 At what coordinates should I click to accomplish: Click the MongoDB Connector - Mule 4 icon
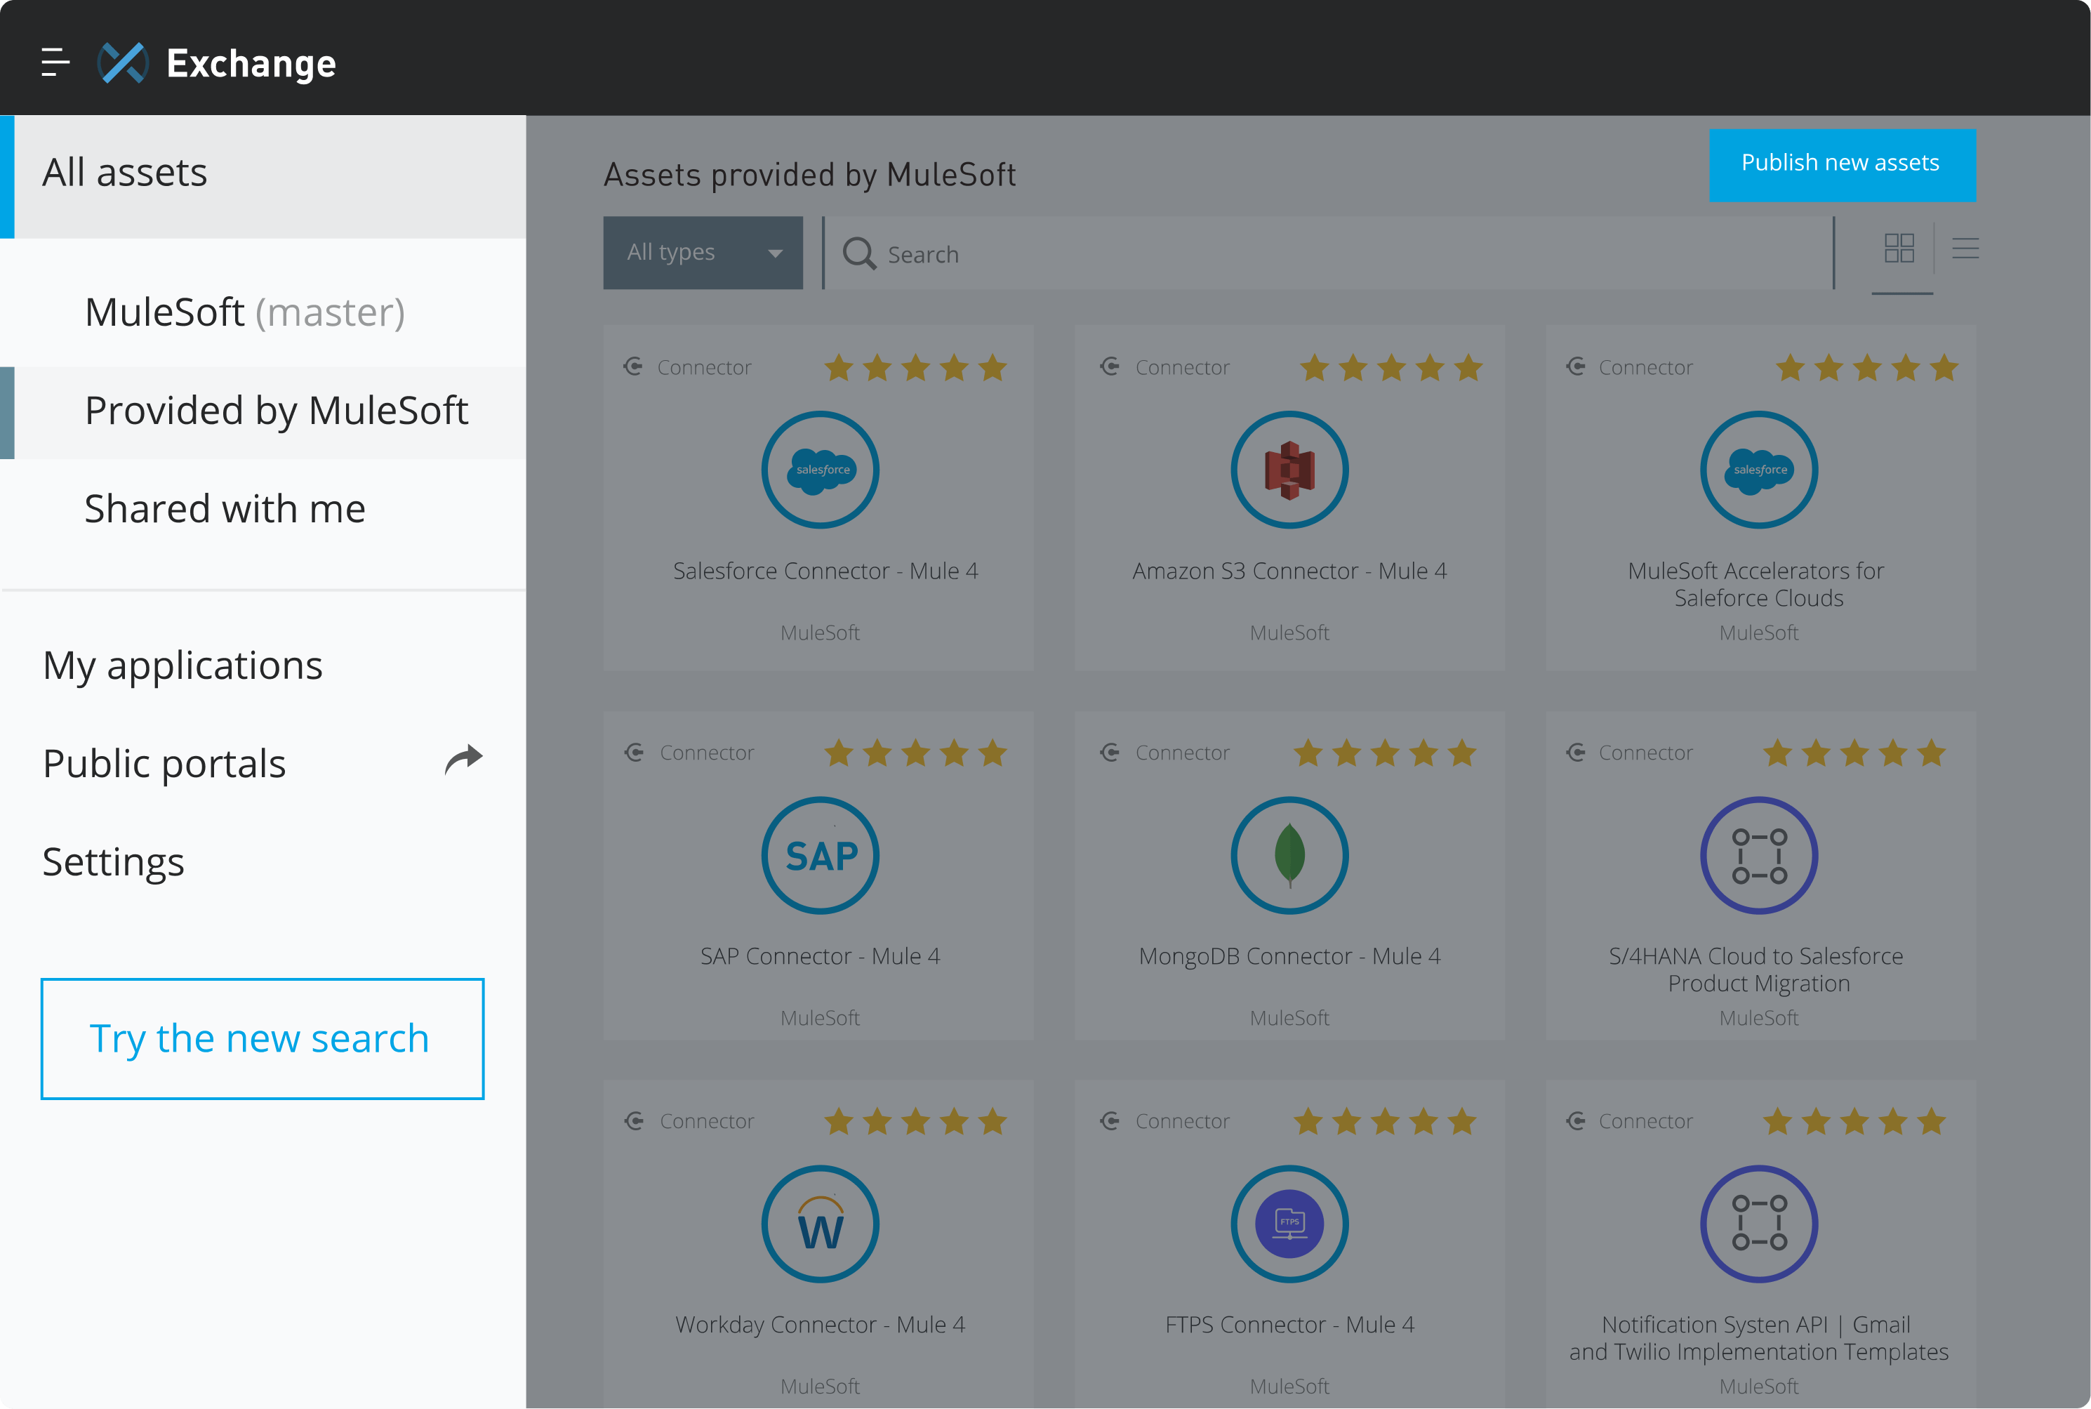point(1289,857)
